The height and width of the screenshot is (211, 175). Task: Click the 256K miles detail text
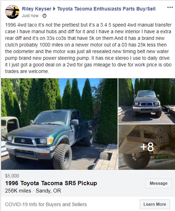coord(18,191)
